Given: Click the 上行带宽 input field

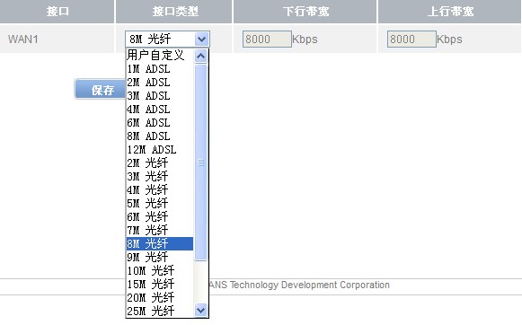Looking at the screenshot, I should (x=411, y=40).
